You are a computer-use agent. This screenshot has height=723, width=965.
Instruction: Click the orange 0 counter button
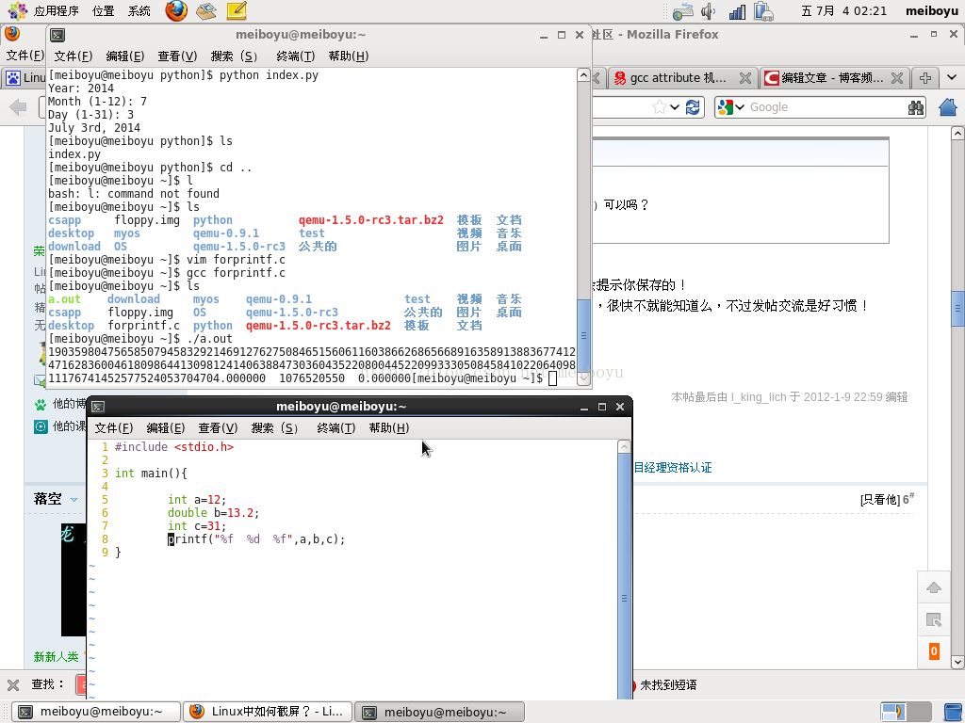click(934, 651)
